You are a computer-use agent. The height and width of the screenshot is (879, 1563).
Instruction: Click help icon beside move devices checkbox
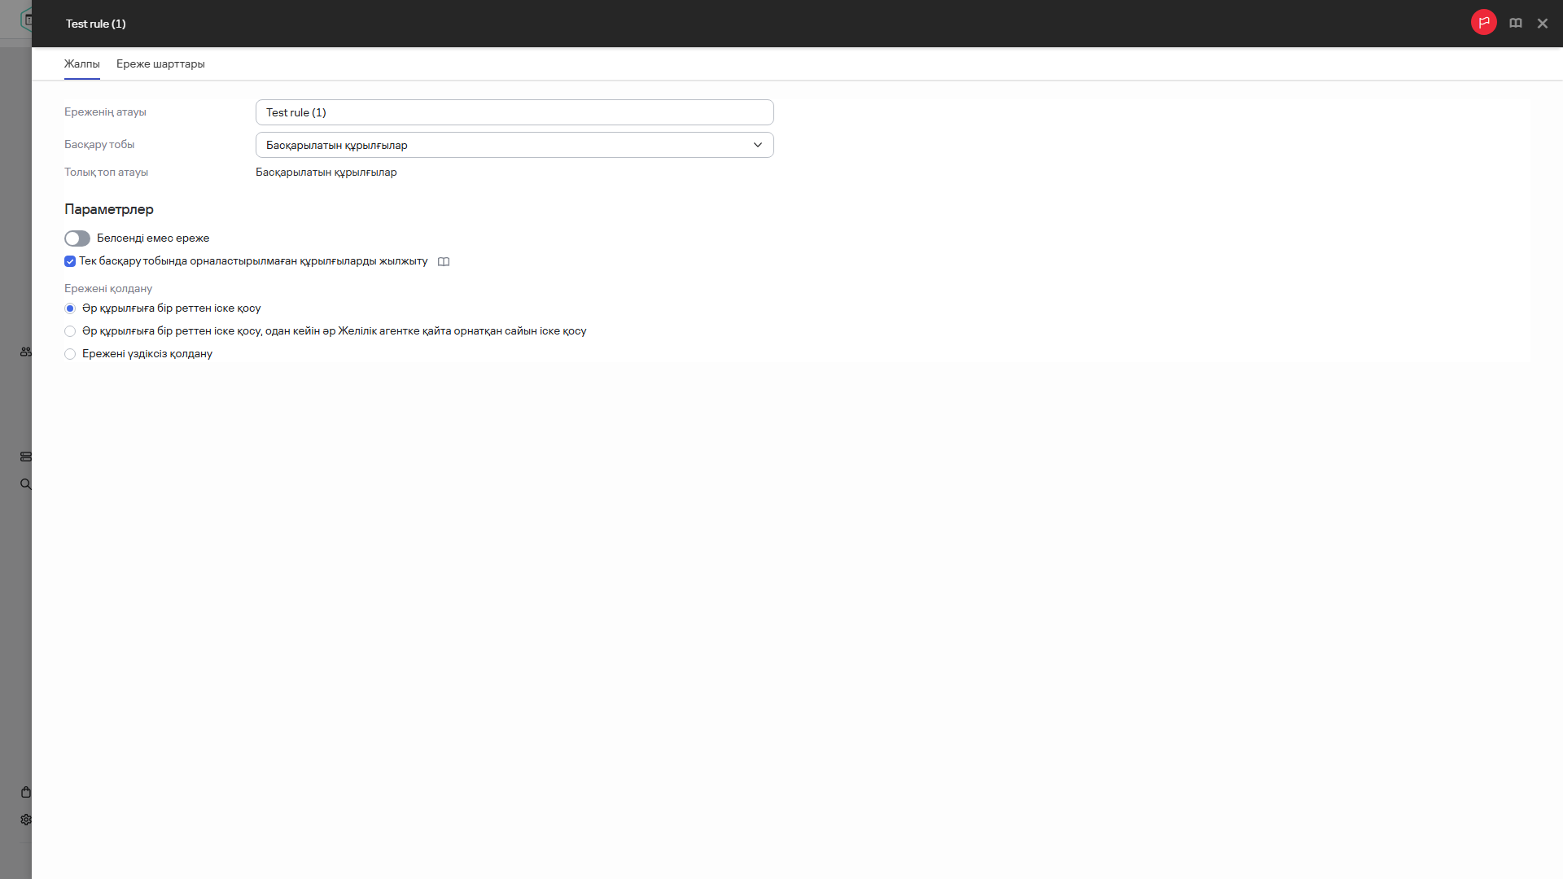click(444, 262)
